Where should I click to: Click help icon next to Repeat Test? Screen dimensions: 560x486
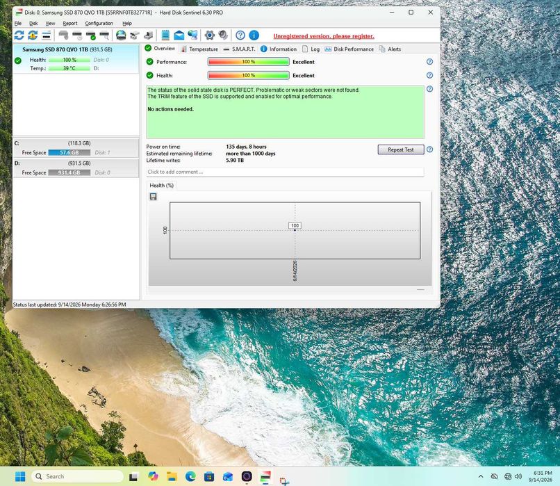(429, 149)
